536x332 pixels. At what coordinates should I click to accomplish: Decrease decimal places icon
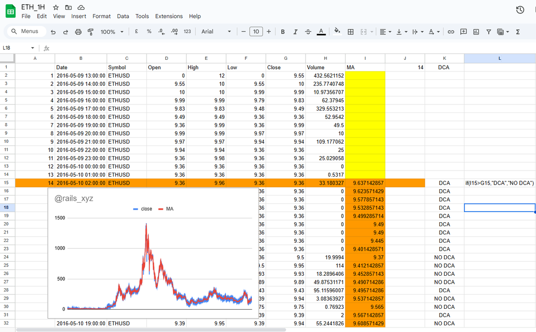162,31
